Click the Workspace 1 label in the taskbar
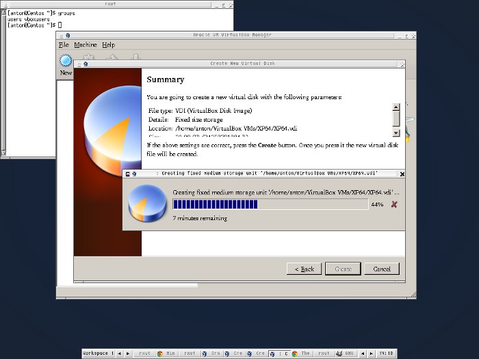Viewport: 479px width, 359px height. tap(99, 354)
